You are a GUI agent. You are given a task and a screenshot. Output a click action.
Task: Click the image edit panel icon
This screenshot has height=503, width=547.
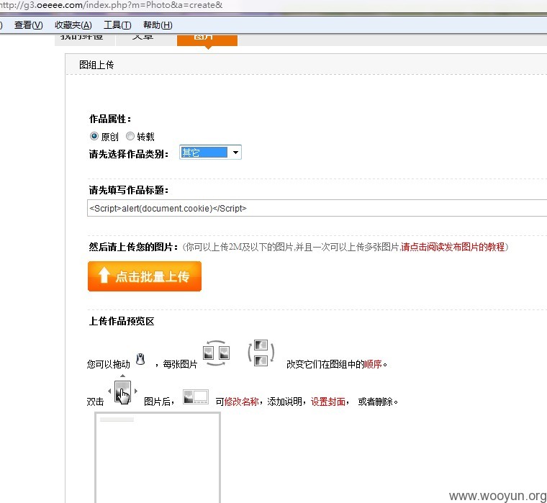196,397
